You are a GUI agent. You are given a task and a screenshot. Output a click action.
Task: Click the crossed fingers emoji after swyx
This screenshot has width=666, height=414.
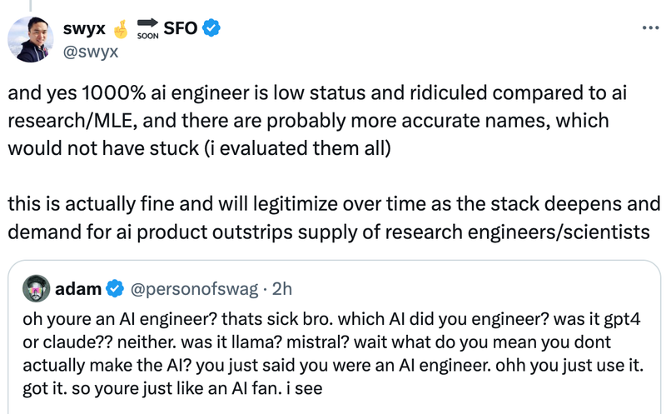[x=121, y=29]
